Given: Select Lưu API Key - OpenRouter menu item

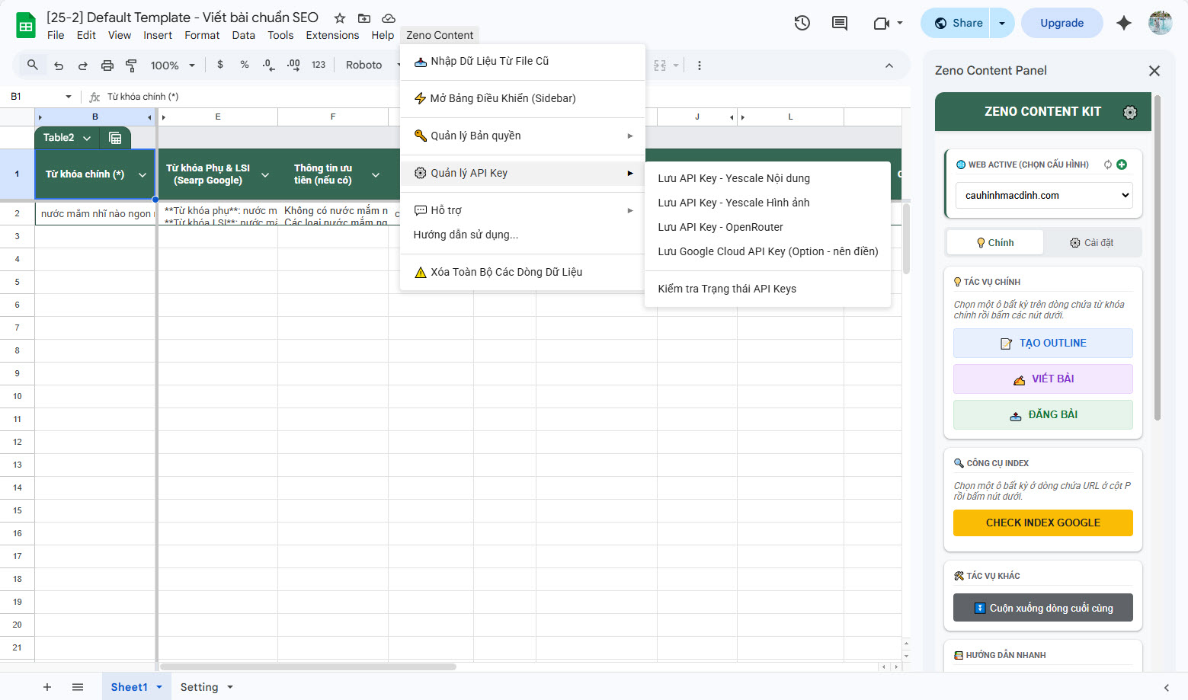Looking at the screenshot, I should coord(720,226).
